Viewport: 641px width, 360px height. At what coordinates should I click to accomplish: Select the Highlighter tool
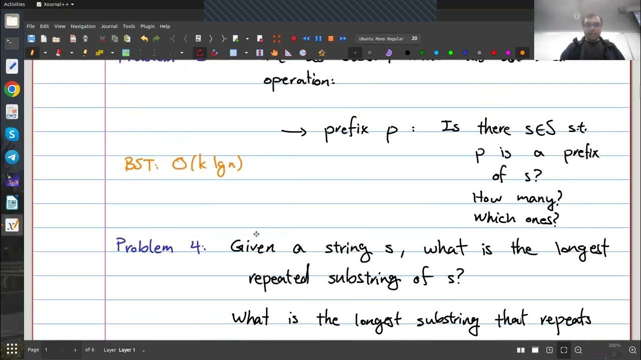(x=85, y=52)
